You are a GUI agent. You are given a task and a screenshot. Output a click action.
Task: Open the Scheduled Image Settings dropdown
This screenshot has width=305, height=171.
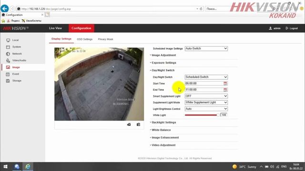click(x=206, y=48)
